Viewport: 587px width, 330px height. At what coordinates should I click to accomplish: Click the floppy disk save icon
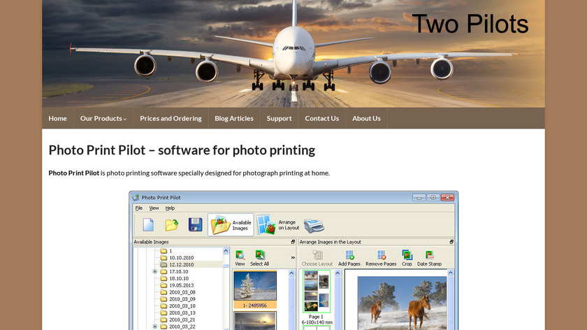click(x=195, y=224)
